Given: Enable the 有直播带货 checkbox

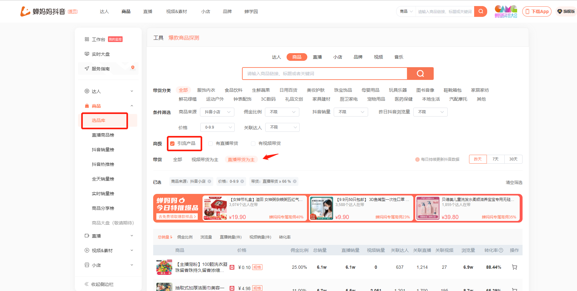Looking at the screenshot, I should click(210, 144).
